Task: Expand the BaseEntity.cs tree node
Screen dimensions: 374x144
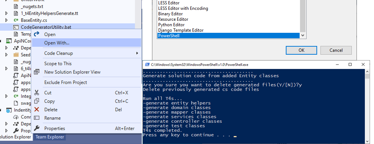Action: tap(7, 20)
